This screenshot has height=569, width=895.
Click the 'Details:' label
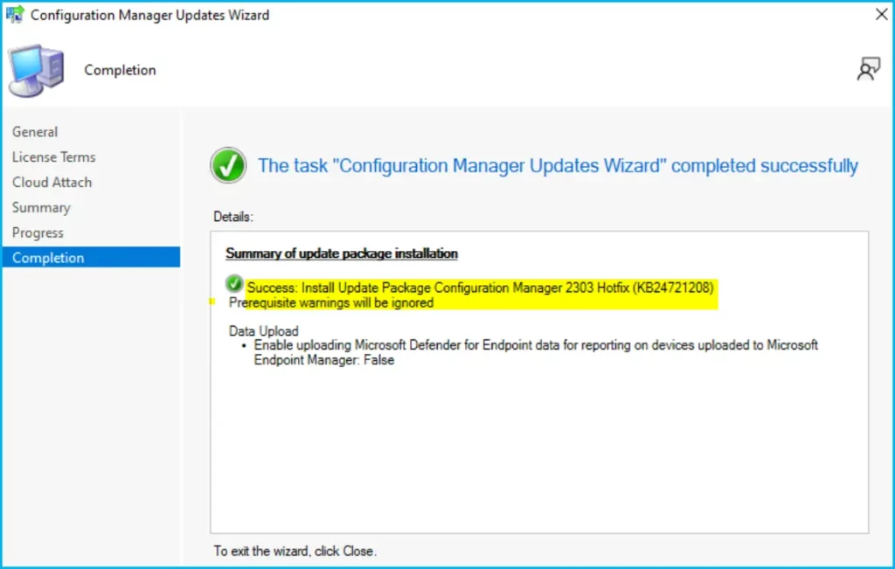coord(232,217)
